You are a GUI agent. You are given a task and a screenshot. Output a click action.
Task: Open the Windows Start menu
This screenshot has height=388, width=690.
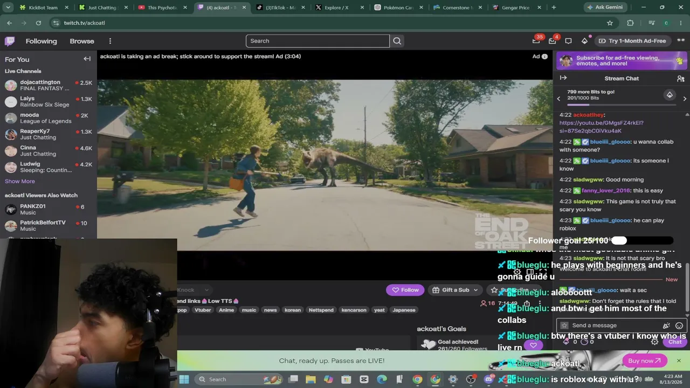184,379
